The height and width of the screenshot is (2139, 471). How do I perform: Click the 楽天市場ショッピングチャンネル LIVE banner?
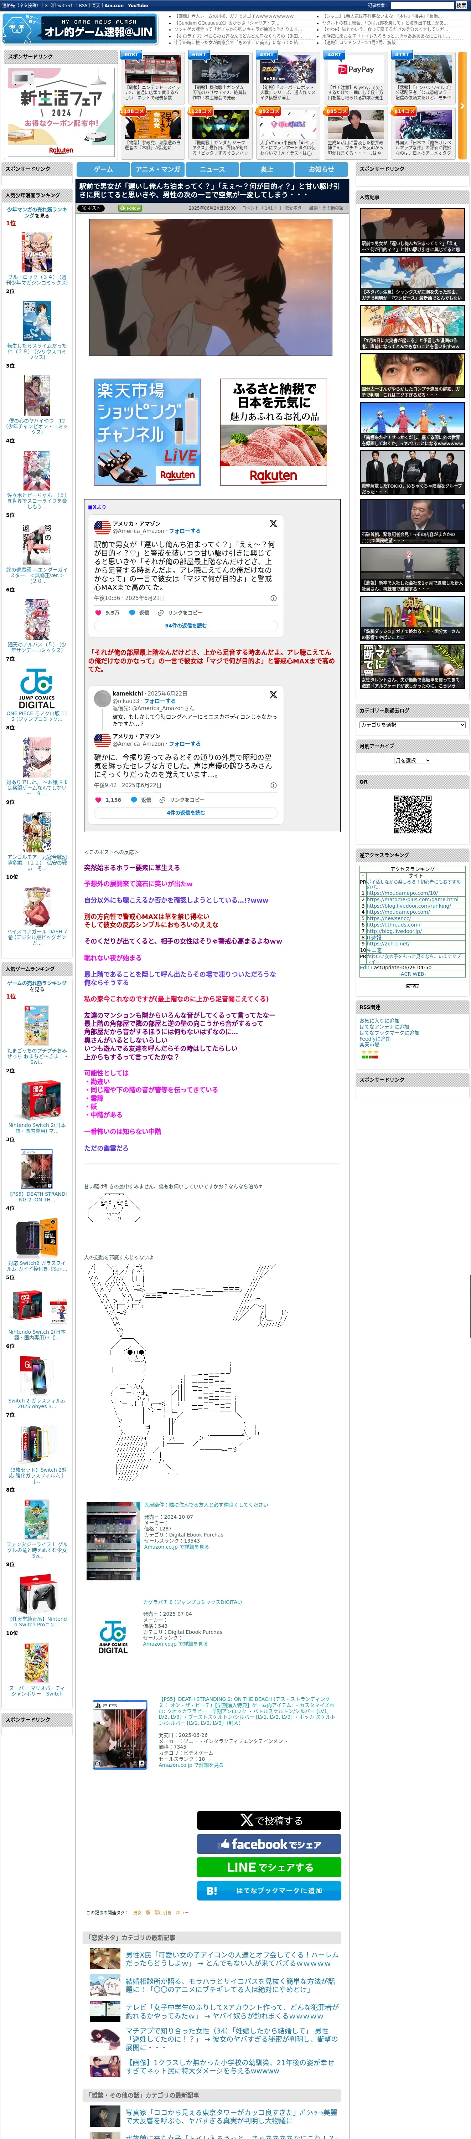(x=147, y=432)
